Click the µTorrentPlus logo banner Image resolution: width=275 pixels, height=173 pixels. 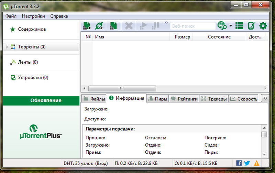tap(41, 132)
